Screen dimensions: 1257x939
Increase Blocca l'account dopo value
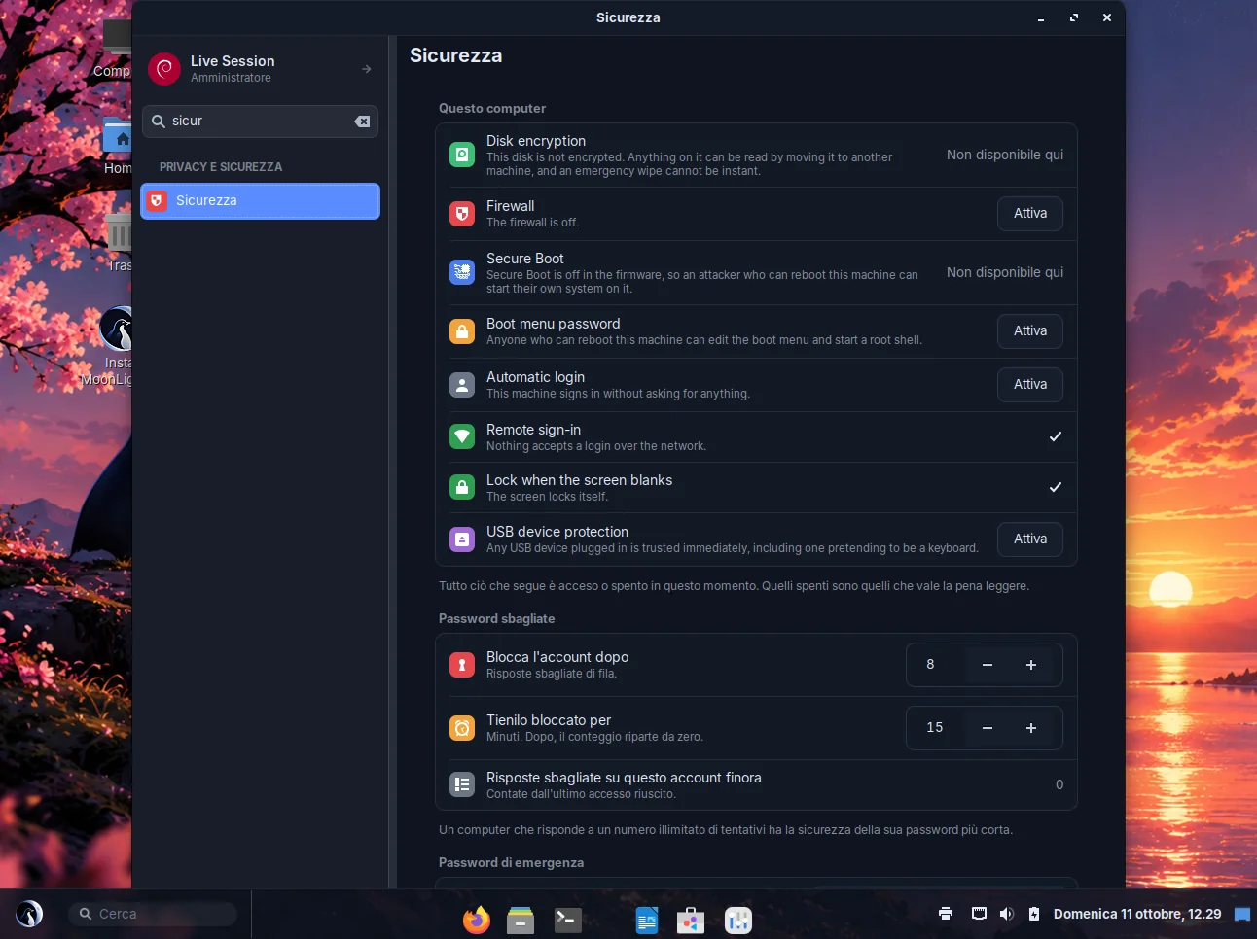(1031, 665)
